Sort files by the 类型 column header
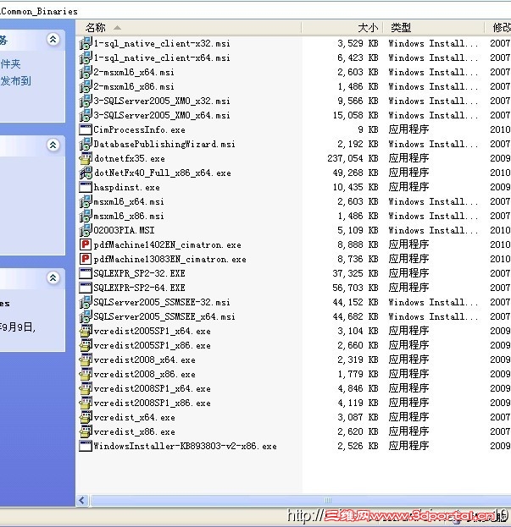 [434, 28]
